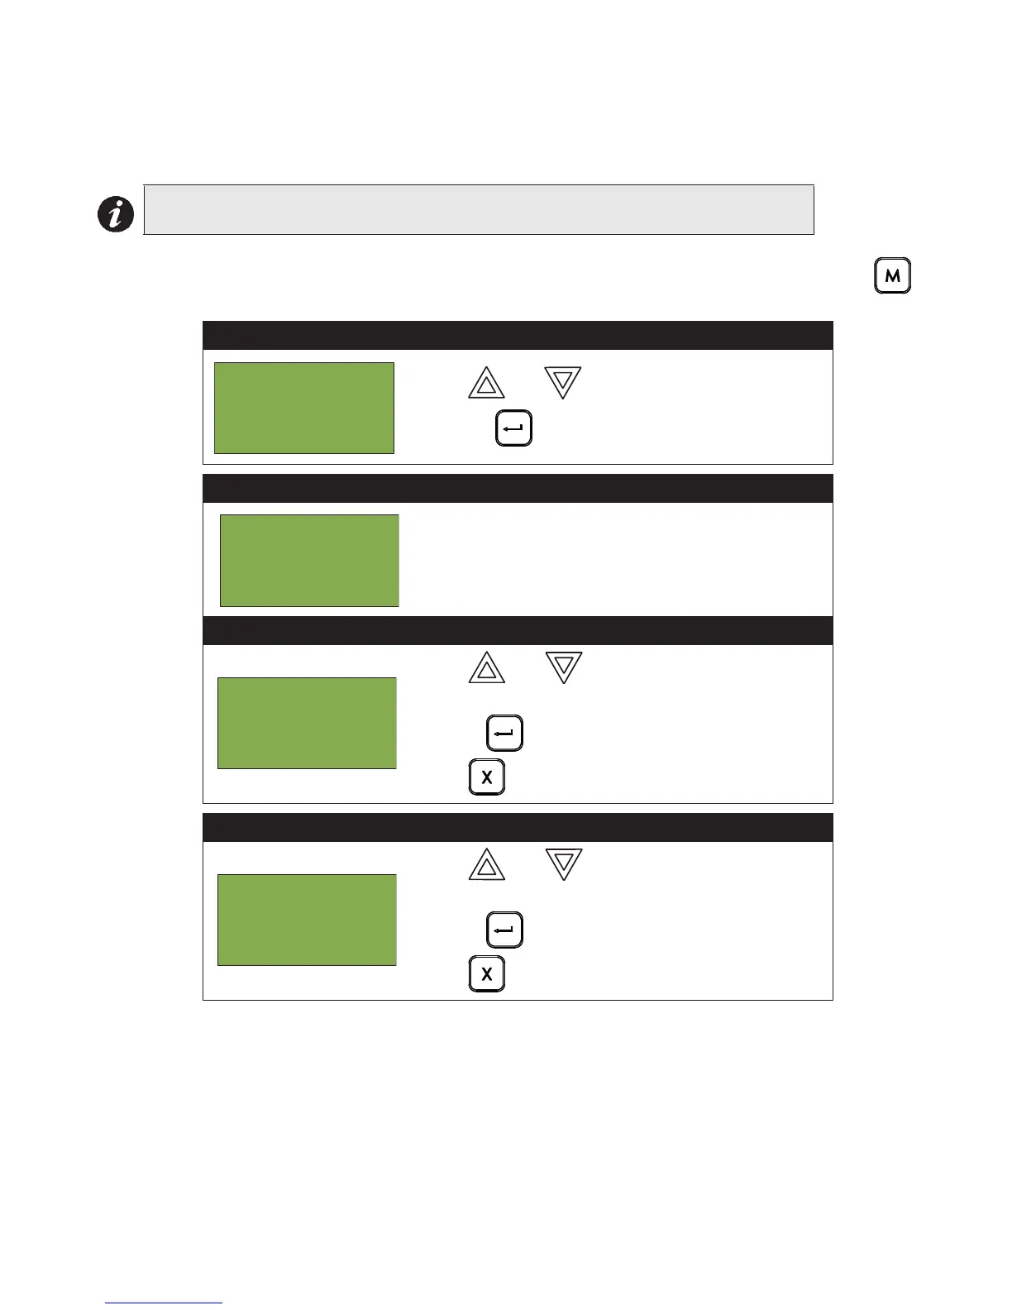Click the topmost black section header bar

[x=518, y=336]
